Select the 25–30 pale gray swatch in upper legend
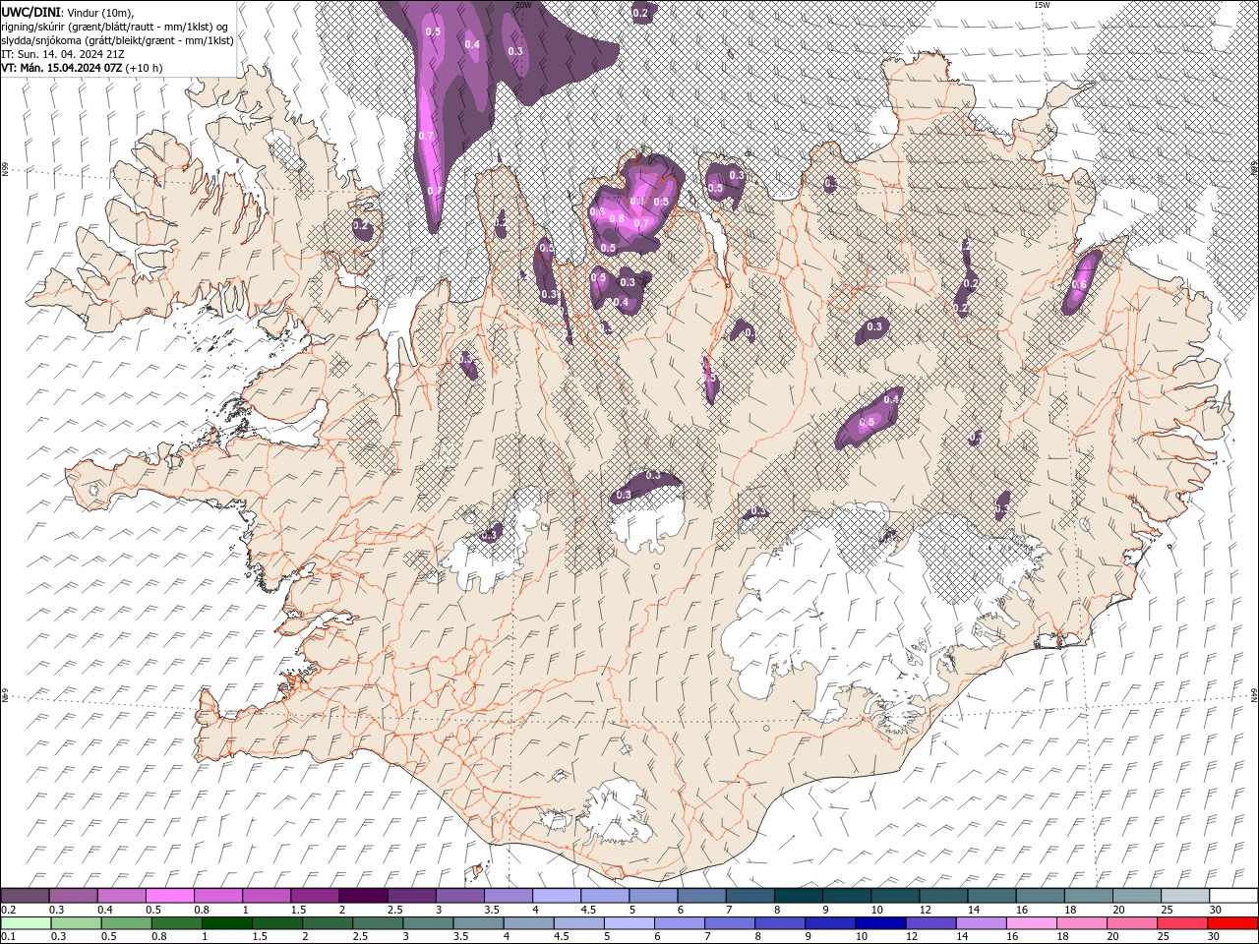 [x=1184, y=896]
